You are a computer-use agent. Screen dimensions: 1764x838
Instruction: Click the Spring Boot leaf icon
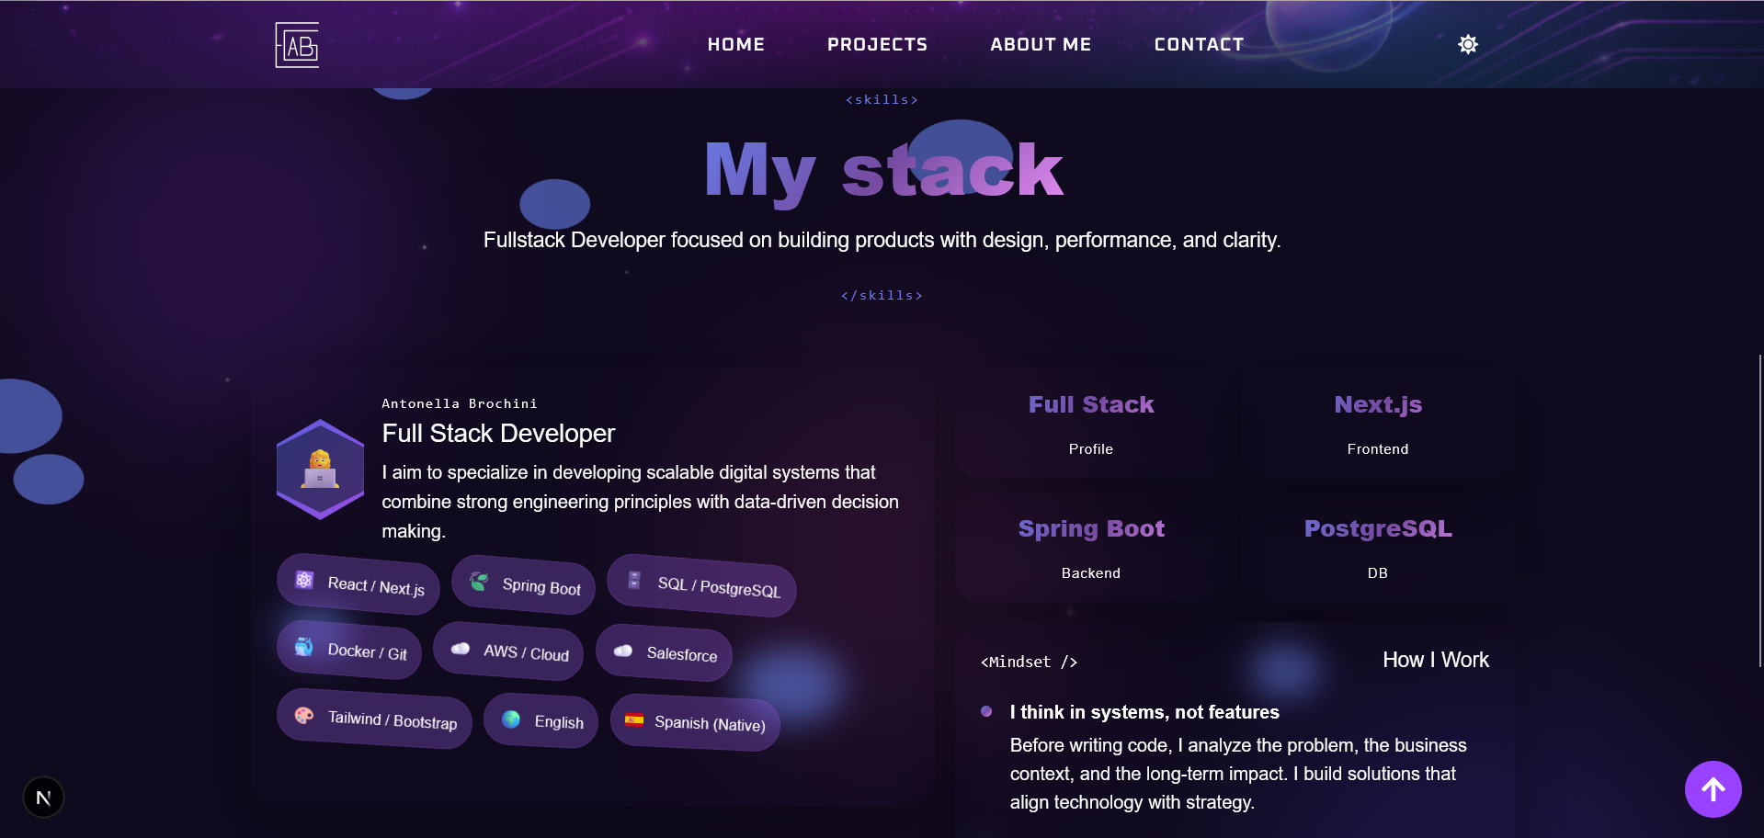(x=478, y=581)
